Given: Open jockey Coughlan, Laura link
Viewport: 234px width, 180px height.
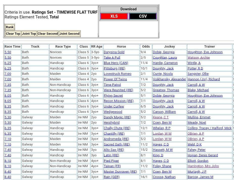Looking at the screenshot, I should point(165,58).
